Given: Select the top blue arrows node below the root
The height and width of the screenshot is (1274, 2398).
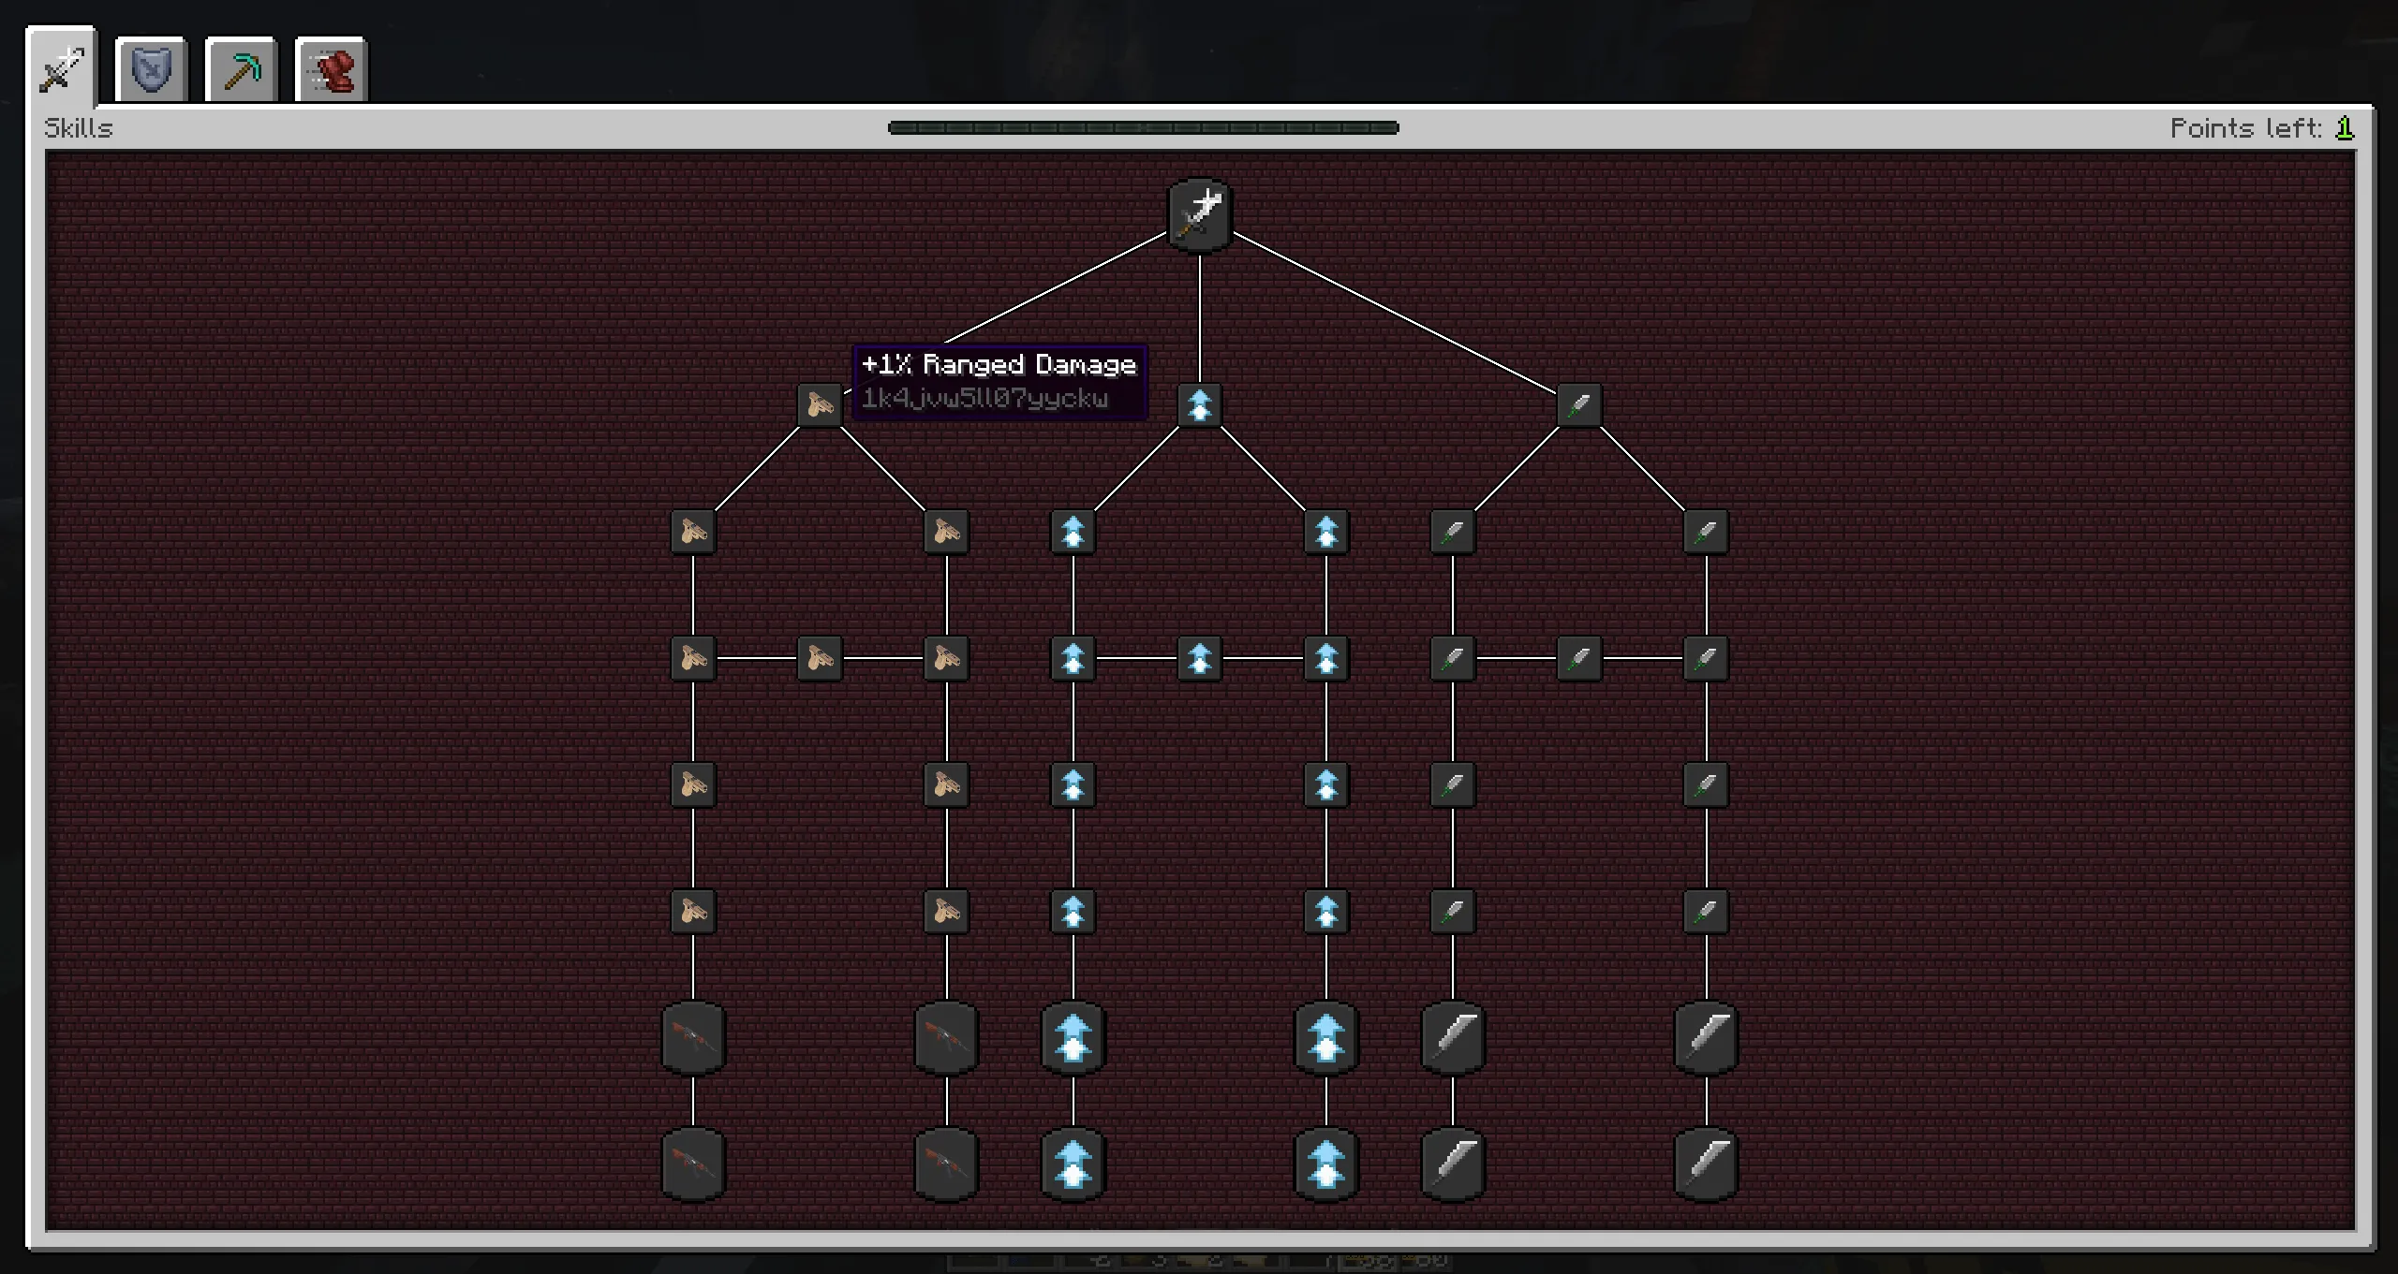Looking at the screenshot, I should pos(1200,405).
